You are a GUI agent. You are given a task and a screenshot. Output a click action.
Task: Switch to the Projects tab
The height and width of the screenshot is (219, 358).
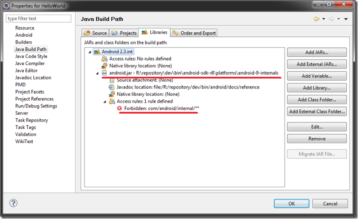[124, 33]
